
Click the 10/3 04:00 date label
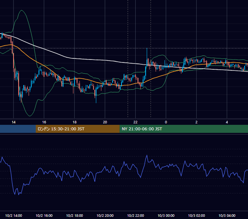[227, 215]
